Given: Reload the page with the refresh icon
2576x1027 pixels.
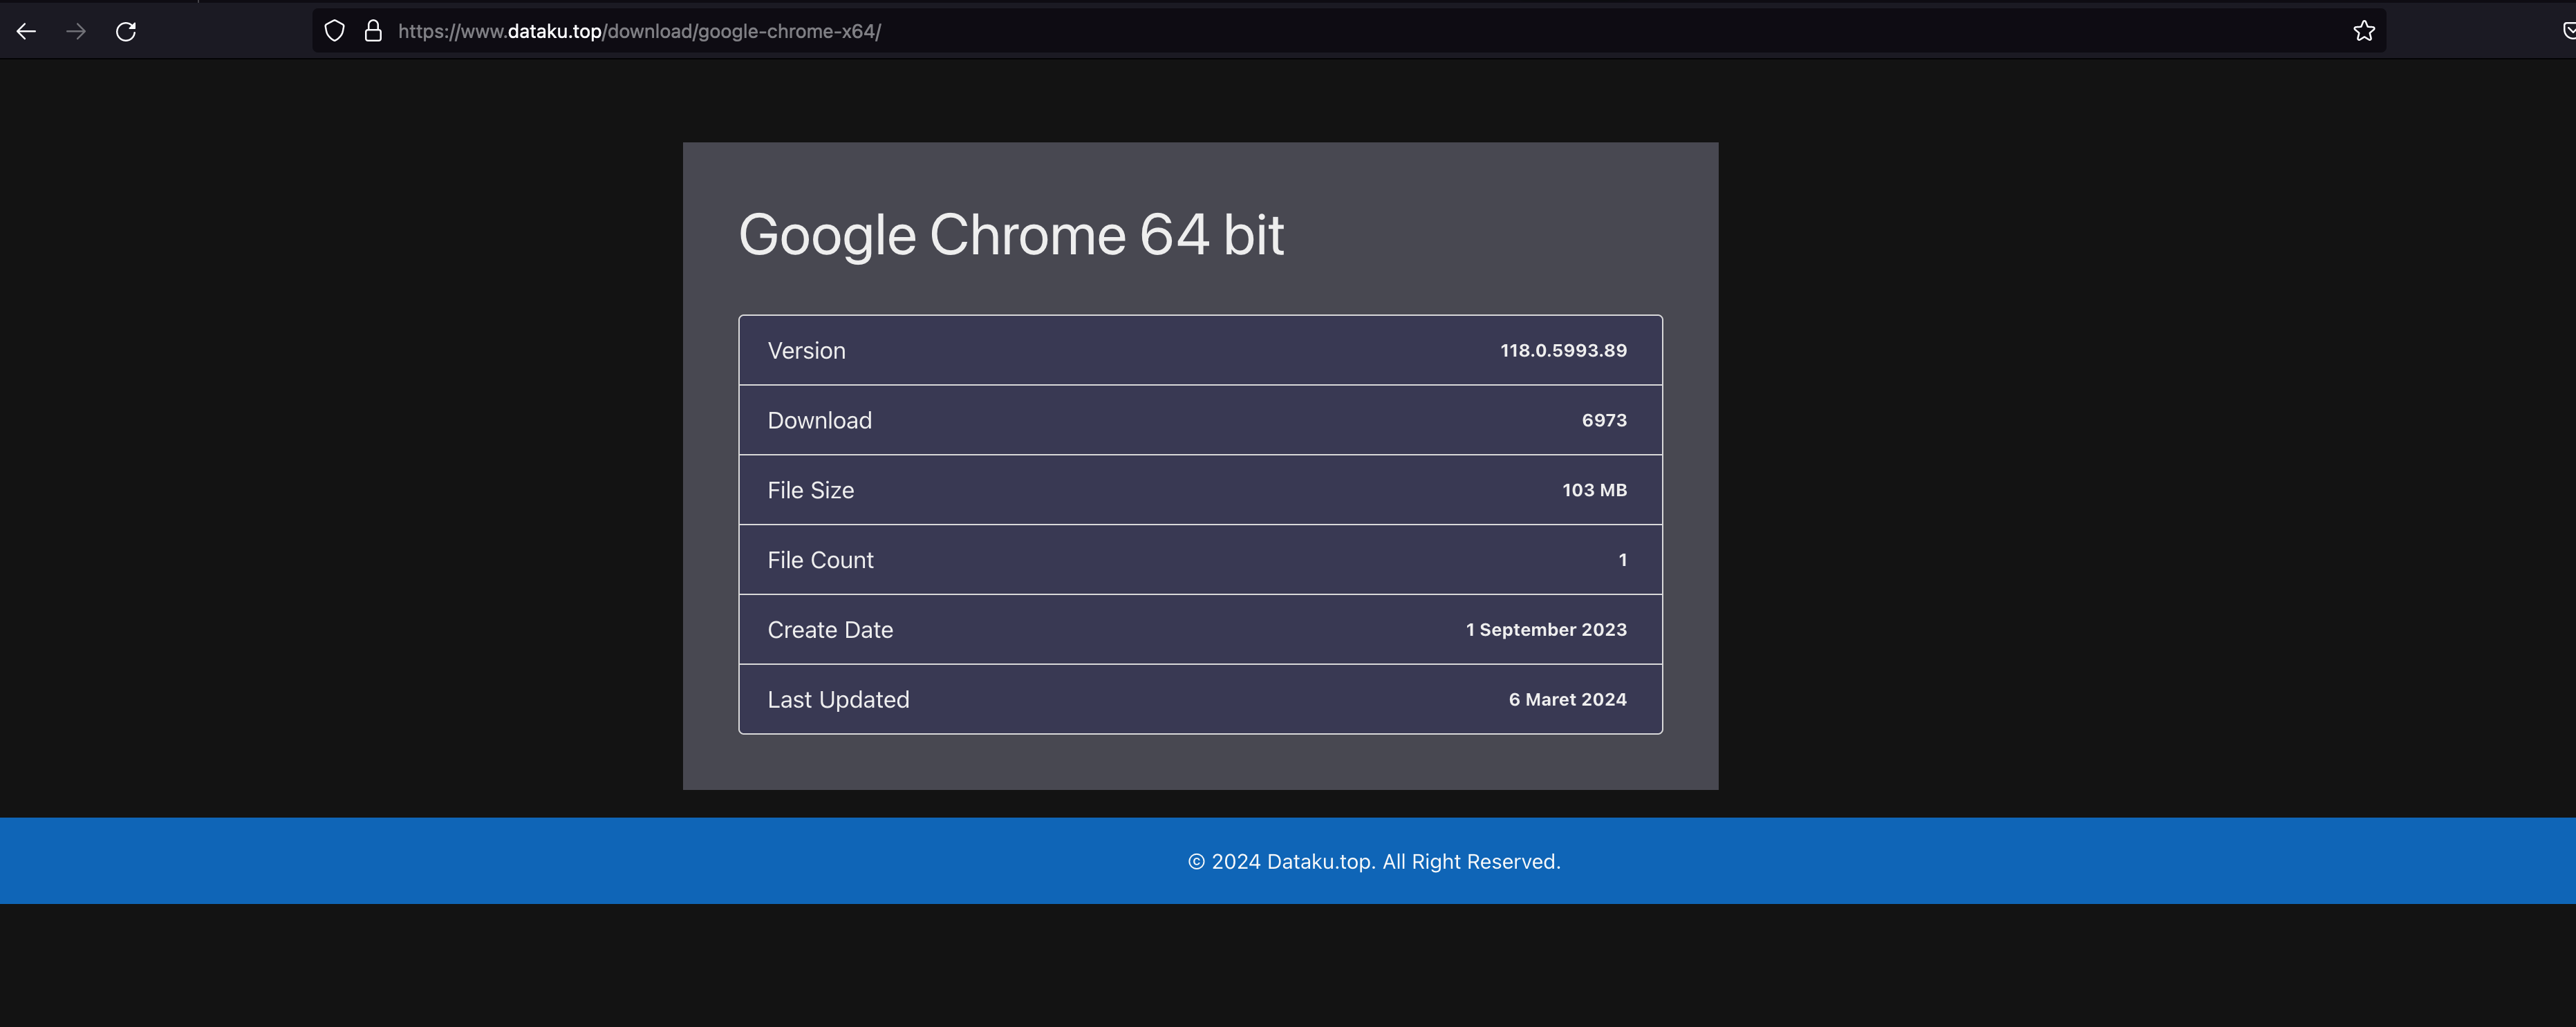Looking at the screenshot, I should point(126,31).
